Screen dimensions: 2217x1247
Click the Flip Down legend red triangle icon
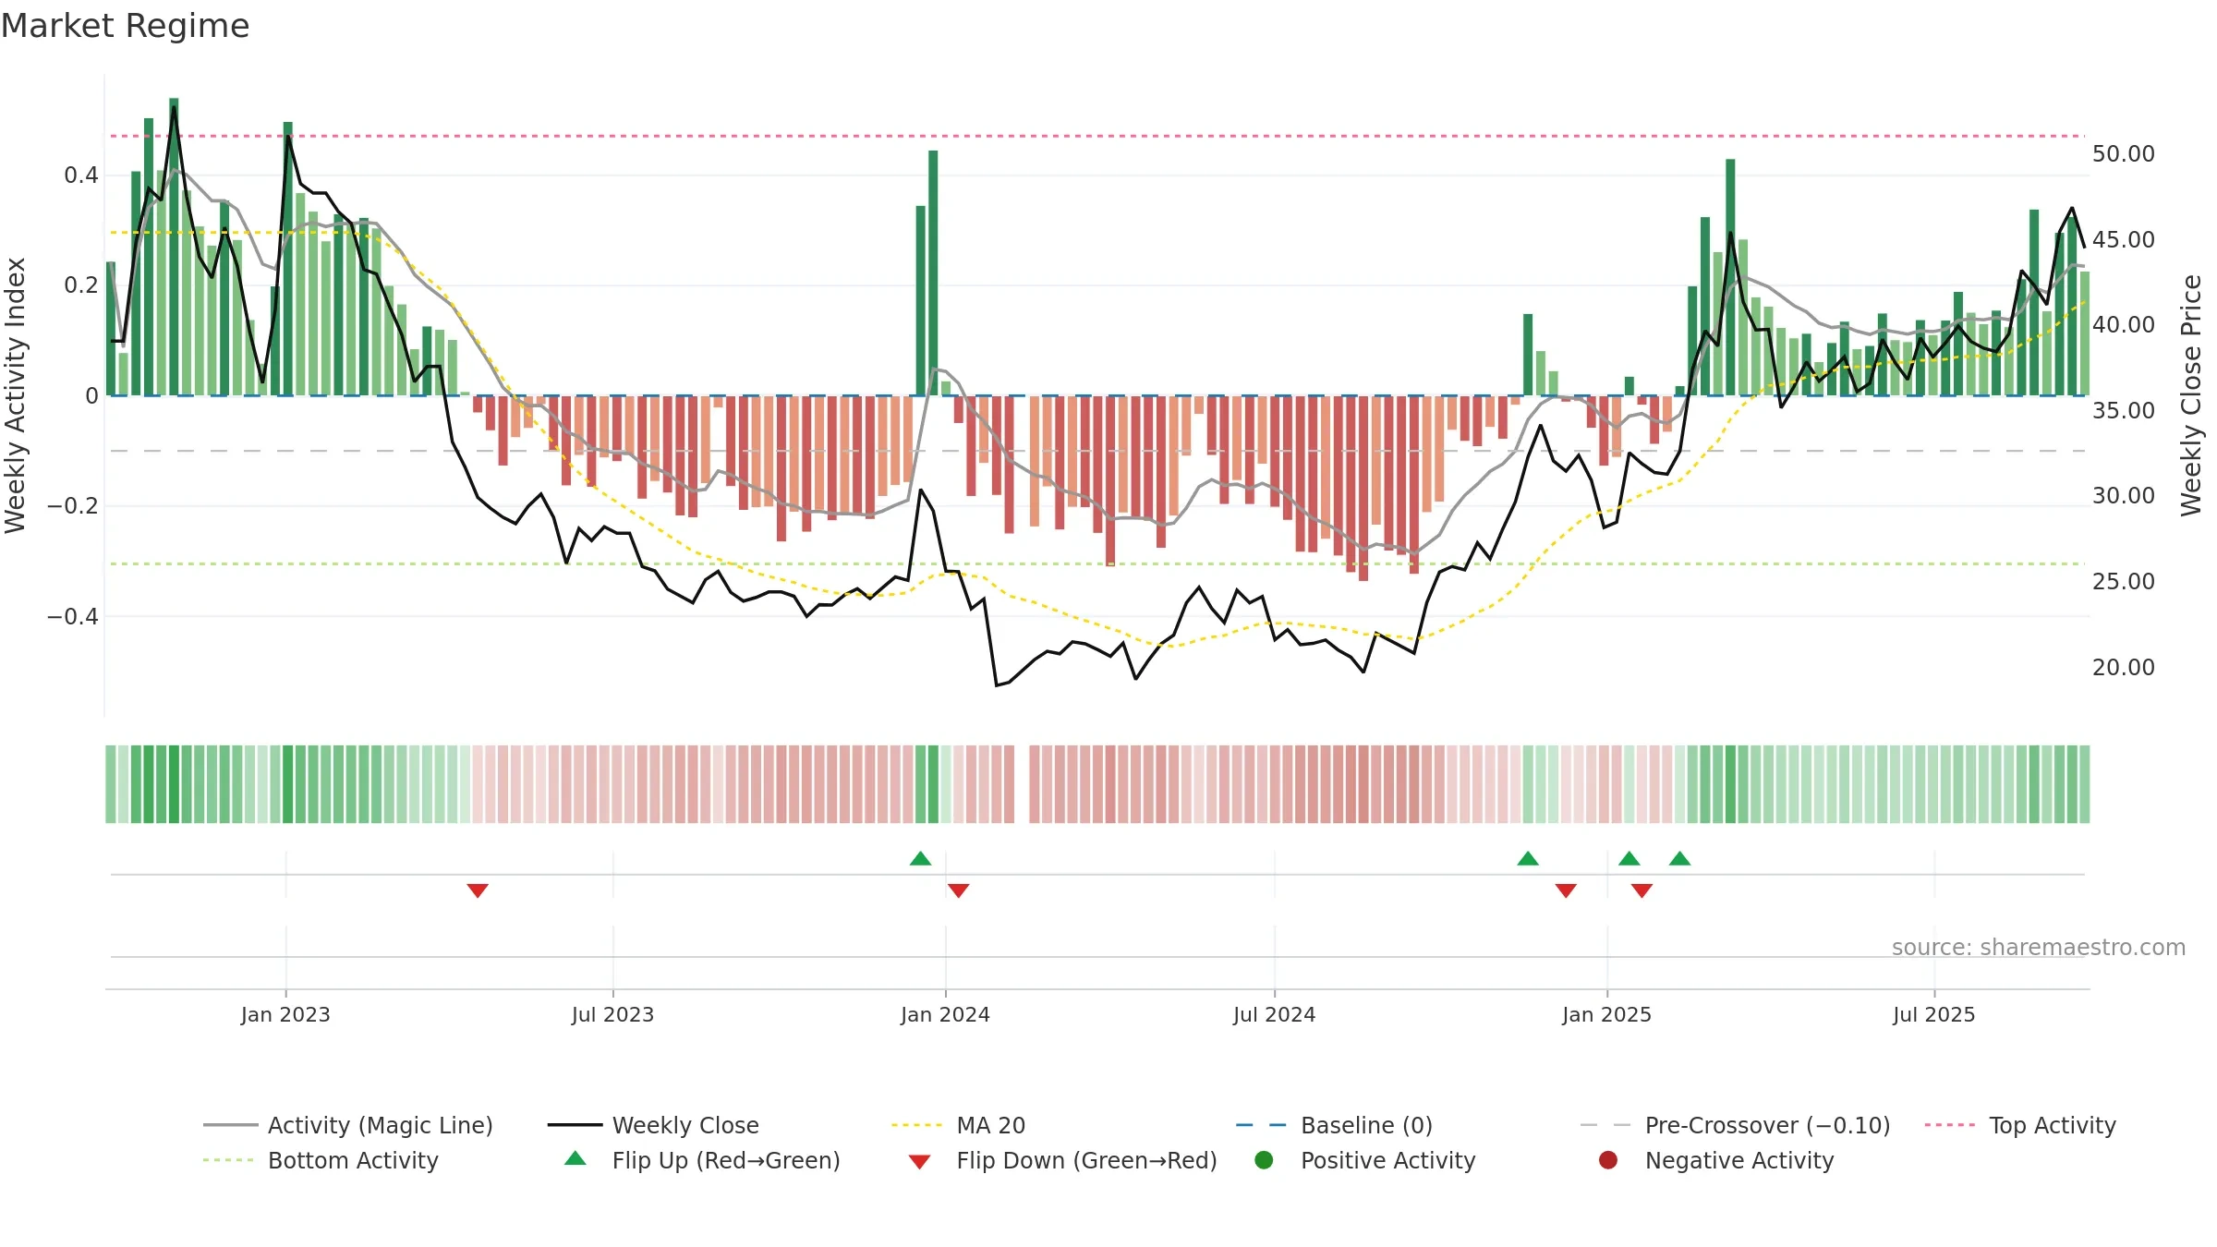[919, 1162]
